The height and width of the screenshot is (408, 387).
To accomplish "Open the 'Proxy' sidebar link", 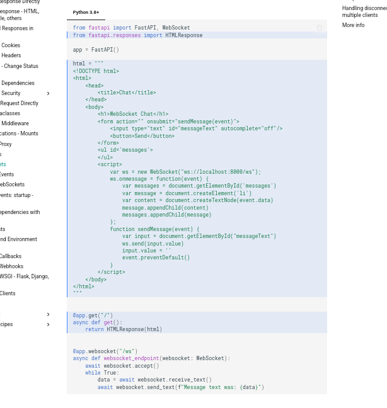I will (x=6, y=144).
